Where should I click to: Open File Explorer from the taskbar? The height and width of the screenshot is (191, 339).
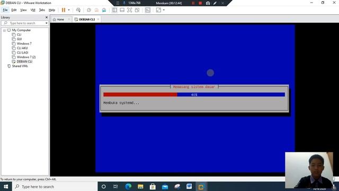(x=140, y=186)
